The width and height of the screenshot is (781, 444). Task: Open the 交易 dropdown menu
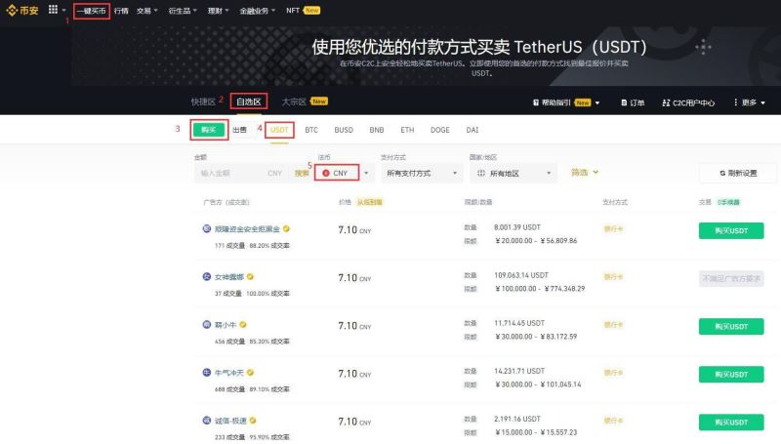click(x=147, y=11)
